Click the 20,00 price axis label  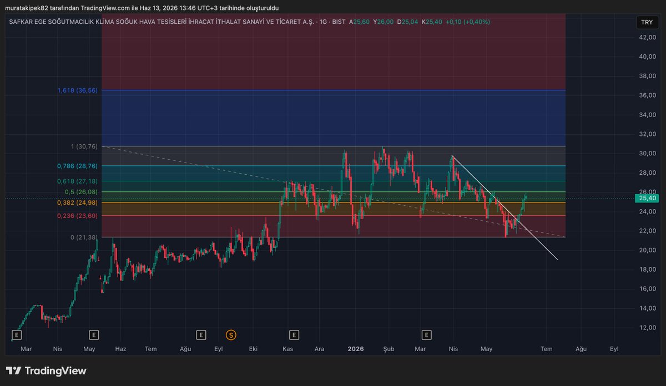click(647, 250)
